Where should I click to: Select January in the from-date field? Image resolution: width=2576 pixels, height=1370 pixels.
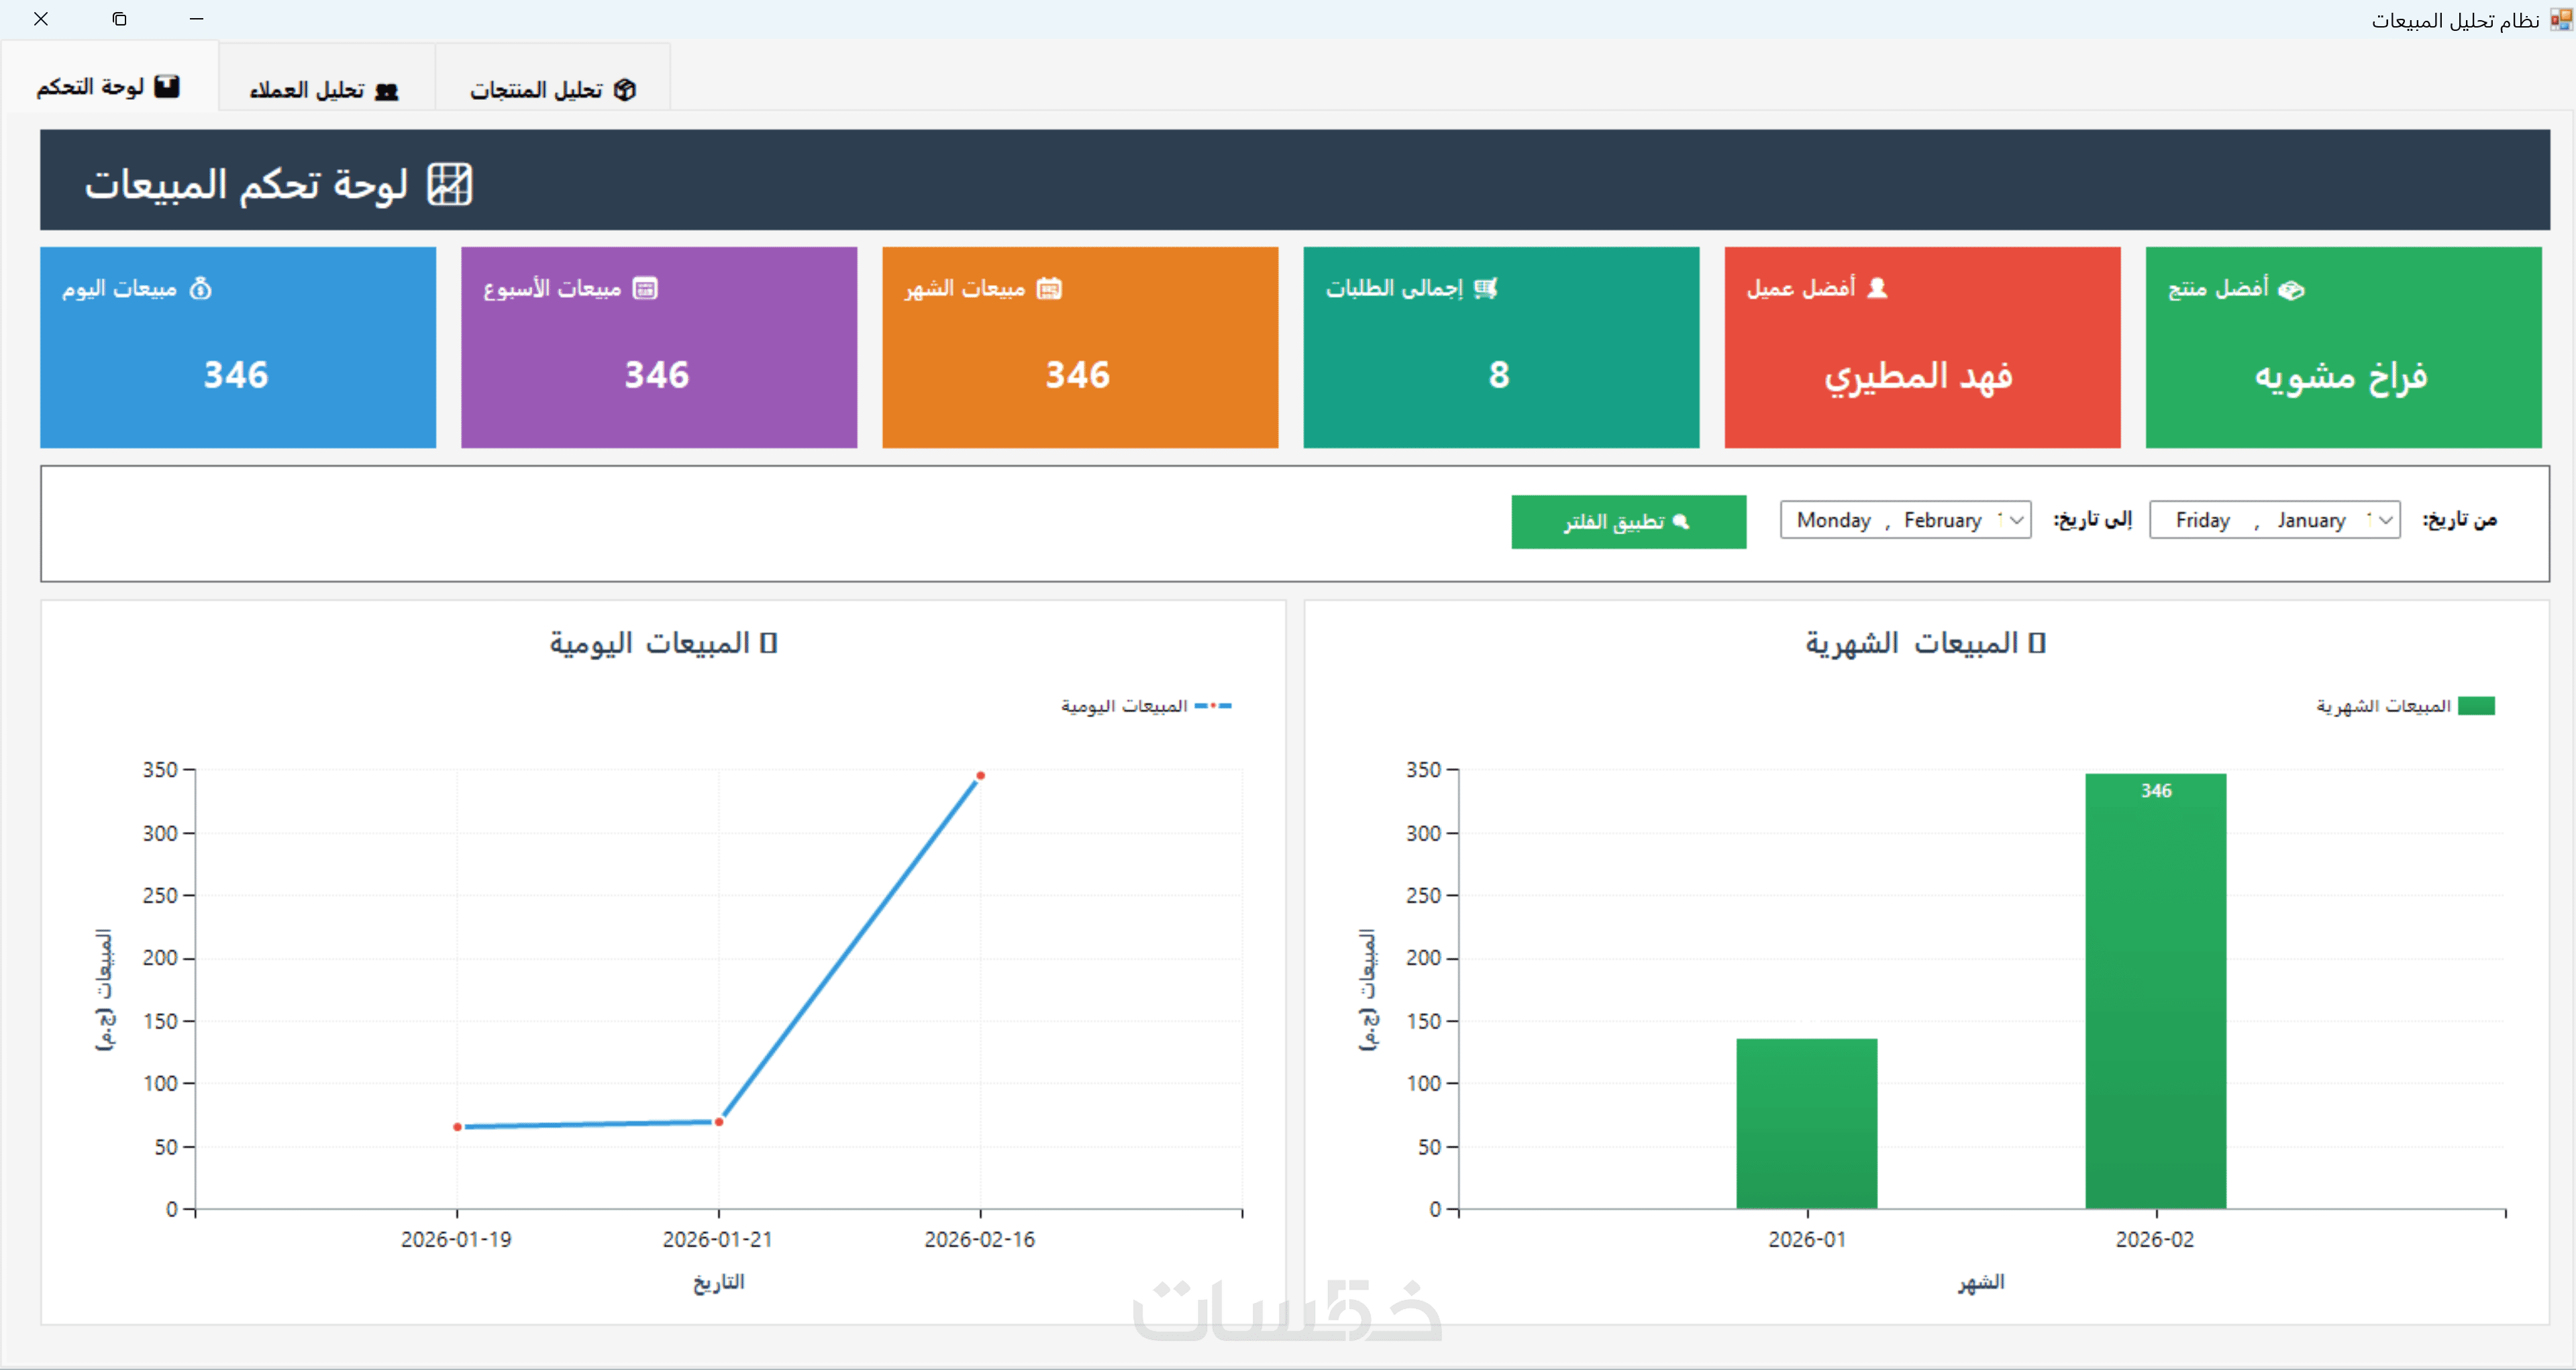click(2311, 520)
